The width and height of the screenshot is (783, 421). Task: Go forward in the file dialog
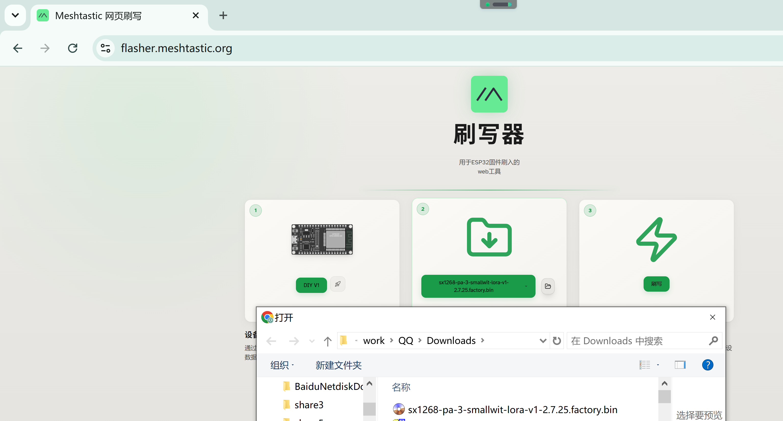(294, 341)
